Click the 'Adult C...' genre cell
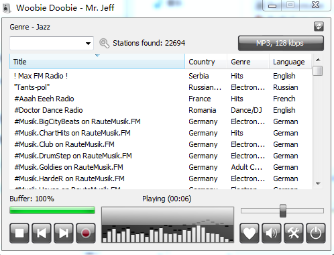The width and height of the screenshot is (334, 255). (247, 167)
